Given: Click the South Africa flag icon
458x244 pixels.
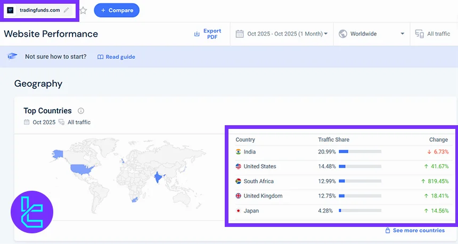Looking at the screenshot, I should tap(238, 181).
